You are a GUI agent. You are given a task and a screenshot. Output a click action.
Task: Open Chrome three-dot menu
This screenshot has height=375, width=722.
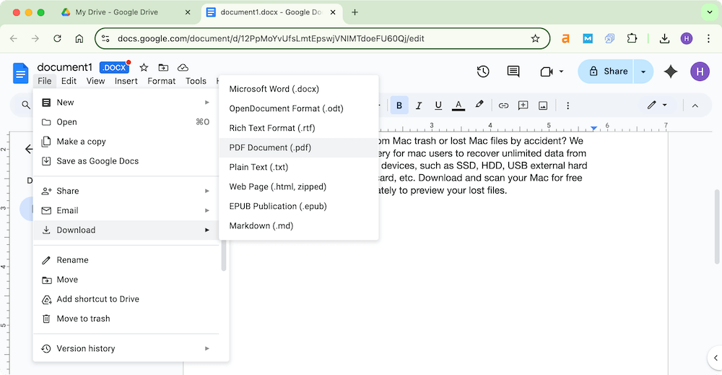tap(708, 39)
